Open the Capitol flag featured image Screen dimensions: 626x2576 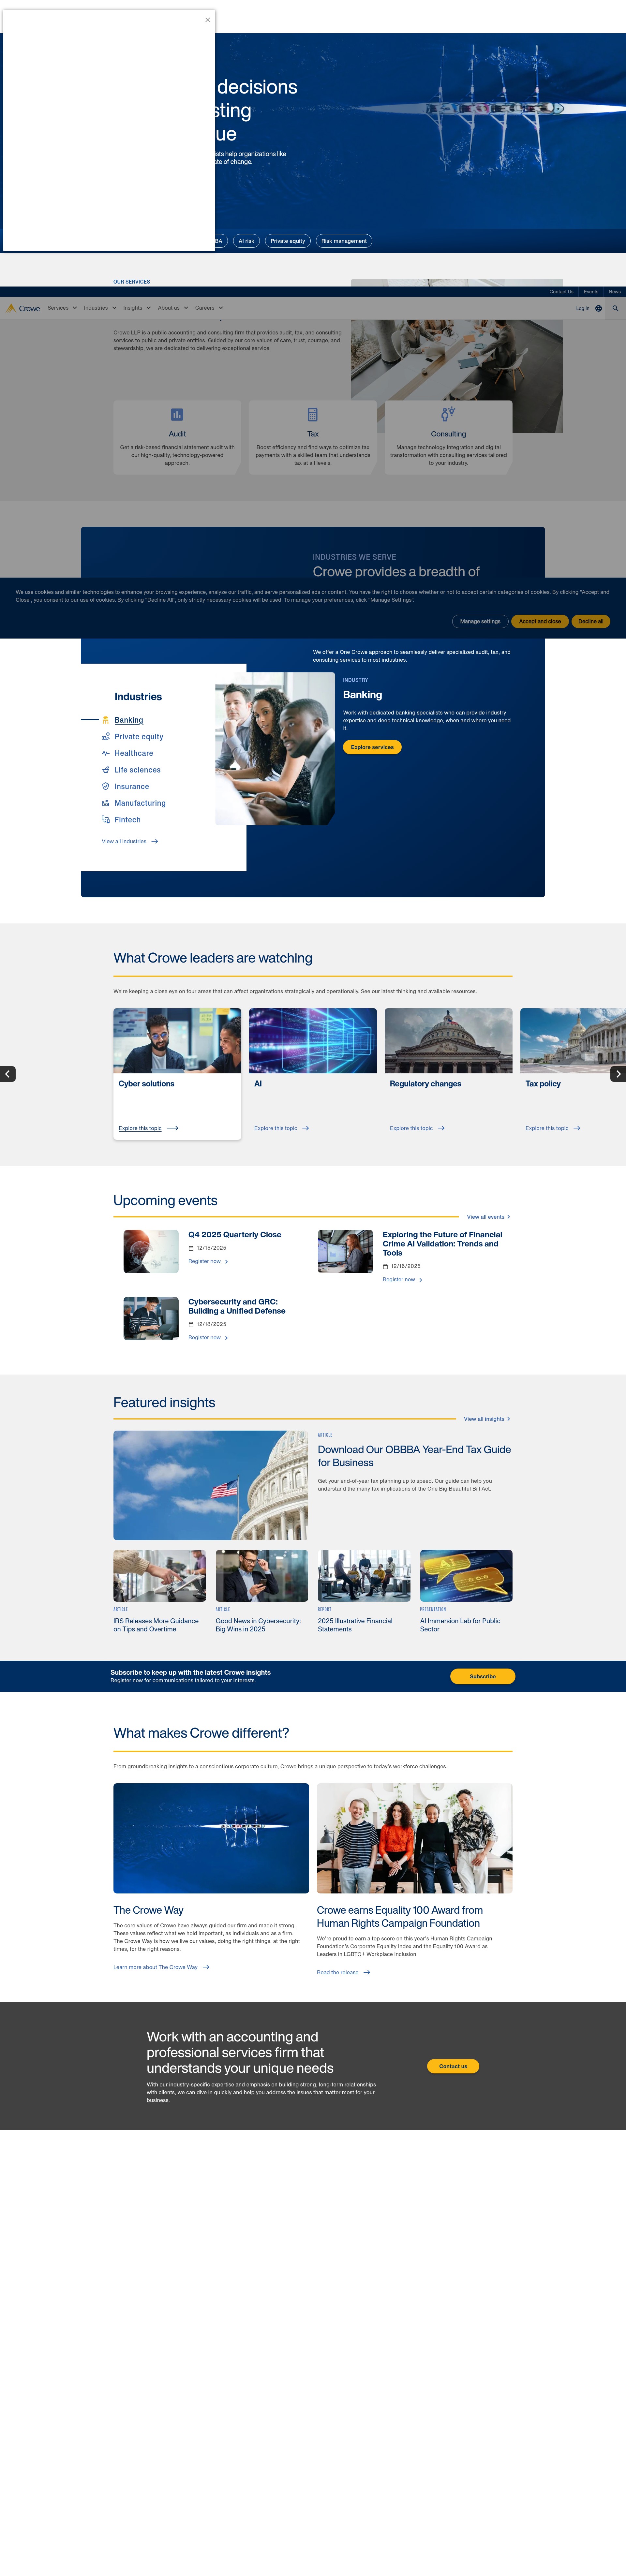click(211, 1485)
